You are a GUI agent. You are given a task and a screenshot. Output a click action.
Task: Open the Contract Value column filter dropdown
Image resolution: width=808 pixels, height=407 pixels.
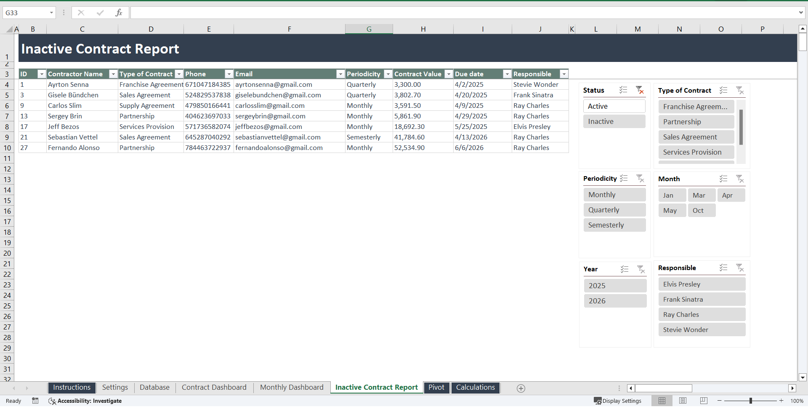tap(449, 74)
